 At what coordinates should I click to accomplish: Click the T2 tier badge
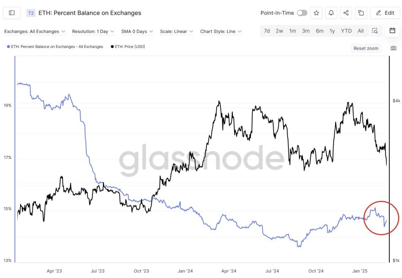(31, 13)
